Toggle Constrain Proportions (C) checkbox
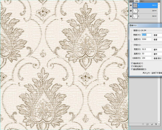Image resolution: width=162 pixels, height=130 pixels. tap(132, 66)
